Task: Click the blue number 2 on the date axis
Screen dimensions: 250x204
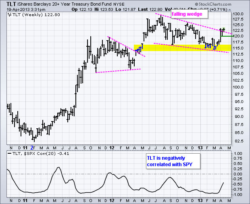Action: [x=32, y=148]
